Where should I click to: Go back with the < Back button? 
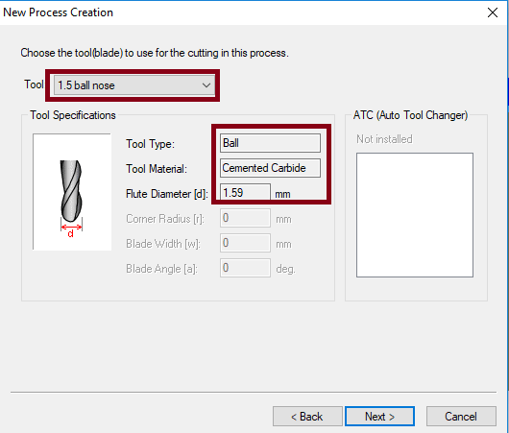(307, 417)
